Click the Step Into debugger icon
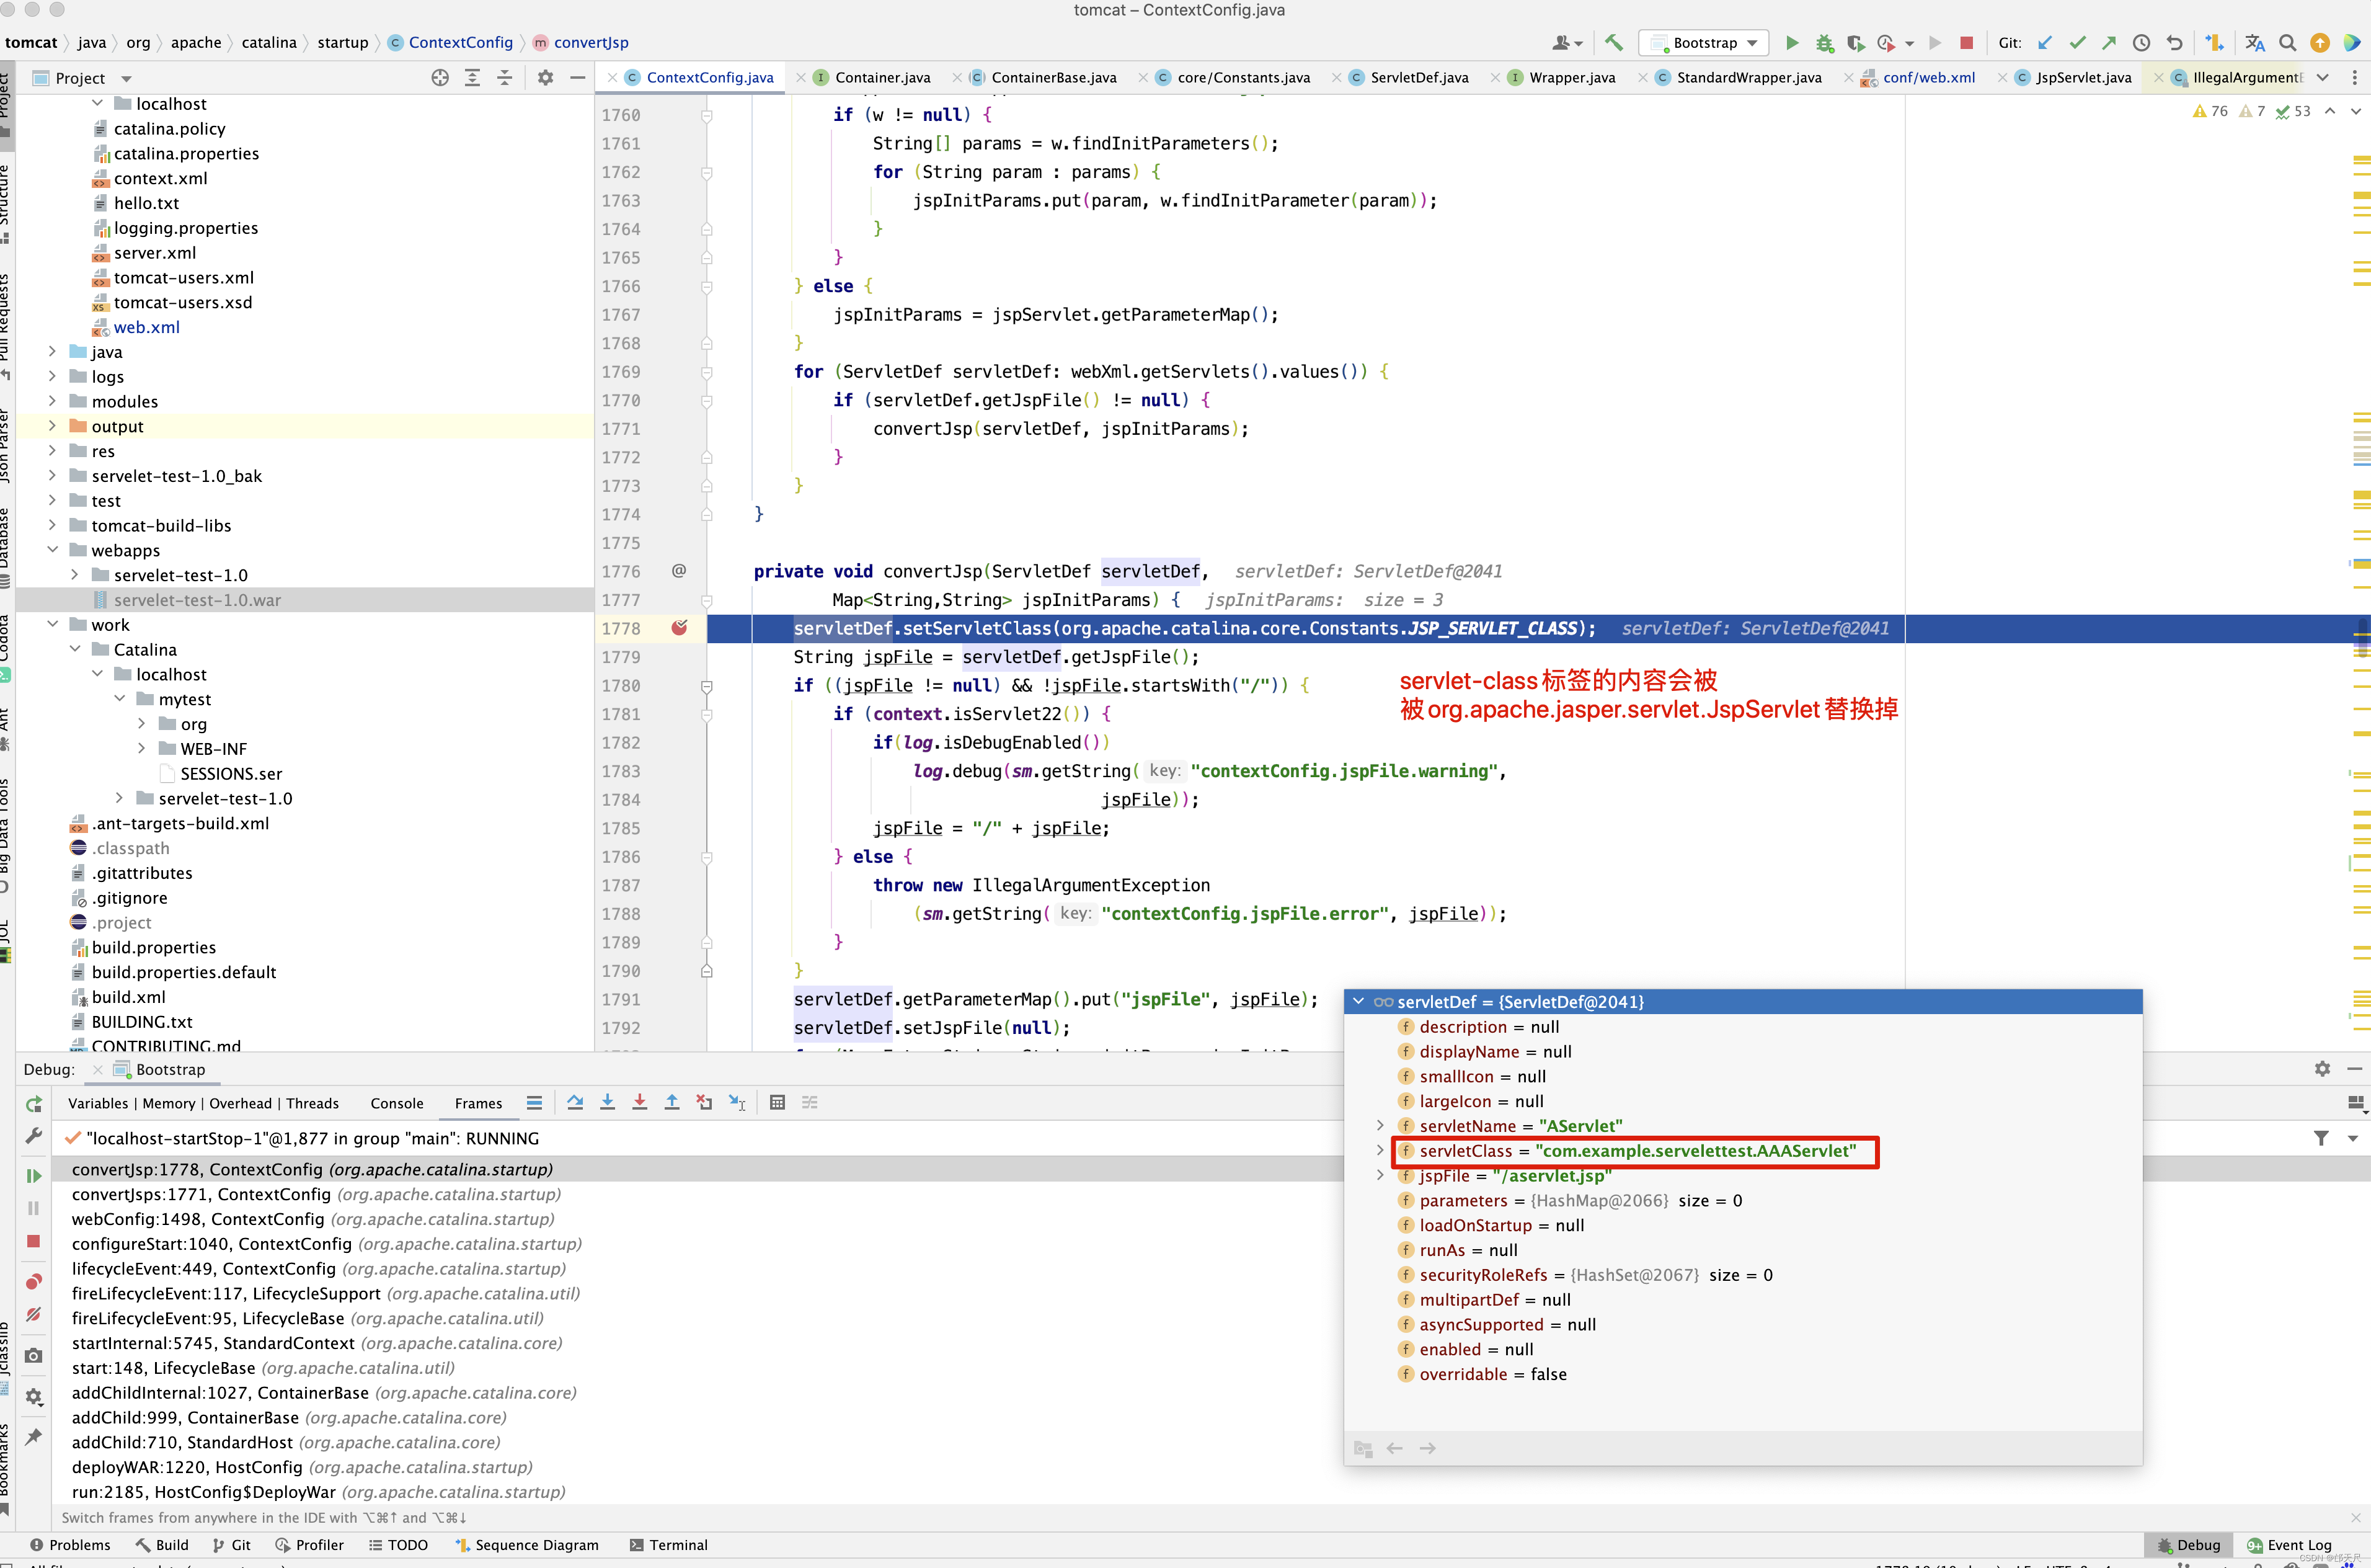2371x1568 pixels. (x=607, y=1102)
